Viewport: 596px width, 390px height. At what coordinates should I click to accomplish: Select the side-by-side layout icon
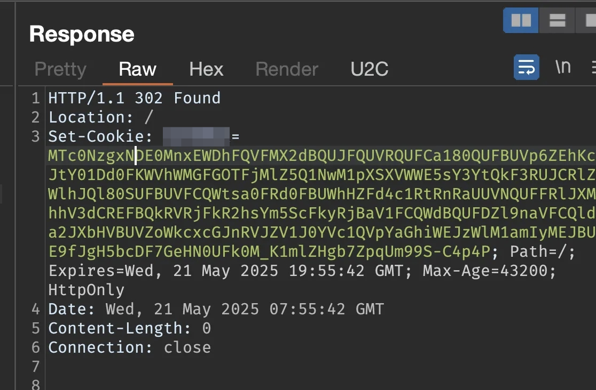click(x=521, y=20)
